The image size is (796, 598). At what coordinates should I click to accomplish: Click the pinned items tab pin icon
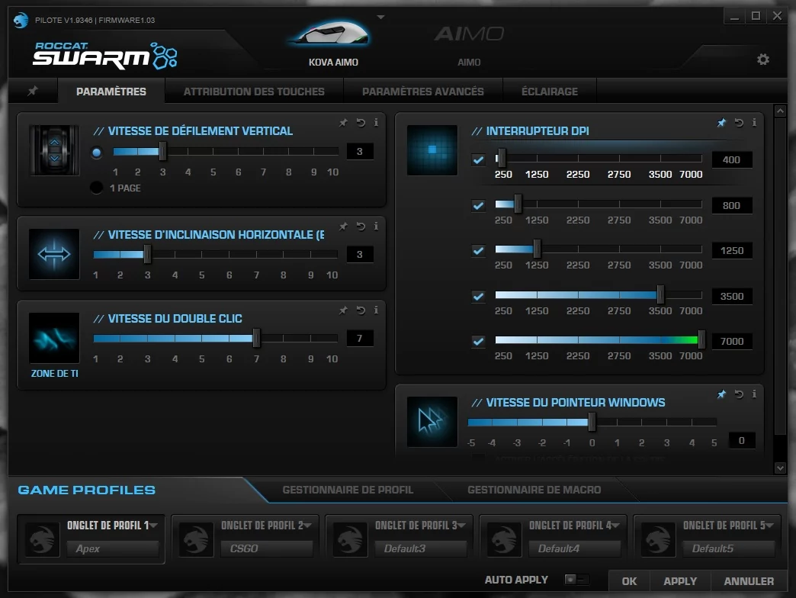[x=33, y=91]
